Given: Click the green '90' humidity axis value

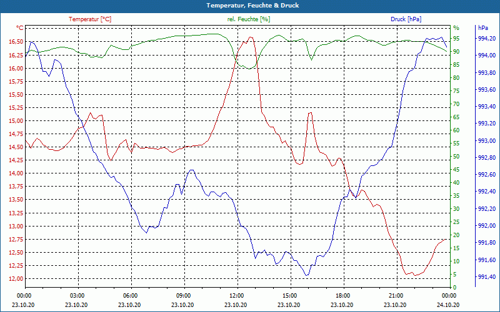Looking at the screenshot, I should [x=456, y=52].
